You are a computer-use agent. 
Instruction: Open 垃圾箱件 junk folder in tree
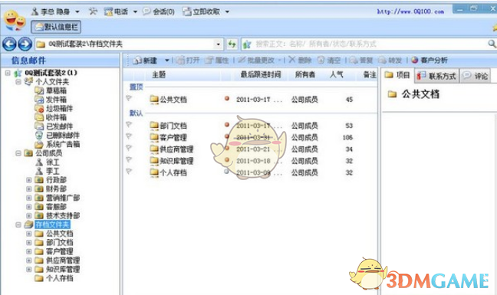point(54,109)
